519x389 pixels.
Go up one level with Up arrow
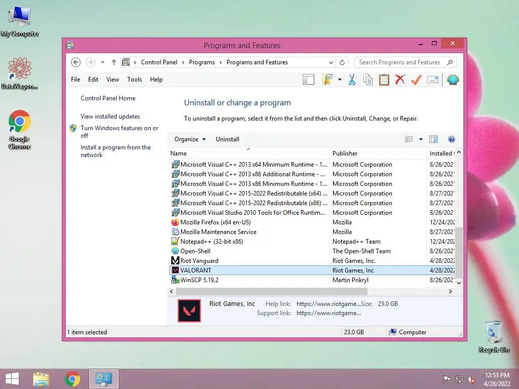tap(114, 62)
